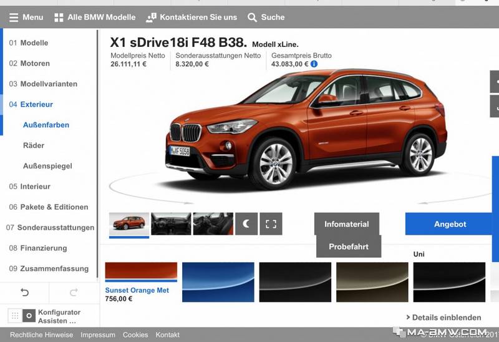The image size is (499, 342).
Task: Open 06 Pakete & Editionen step
Action: click(x=49, y=207)
